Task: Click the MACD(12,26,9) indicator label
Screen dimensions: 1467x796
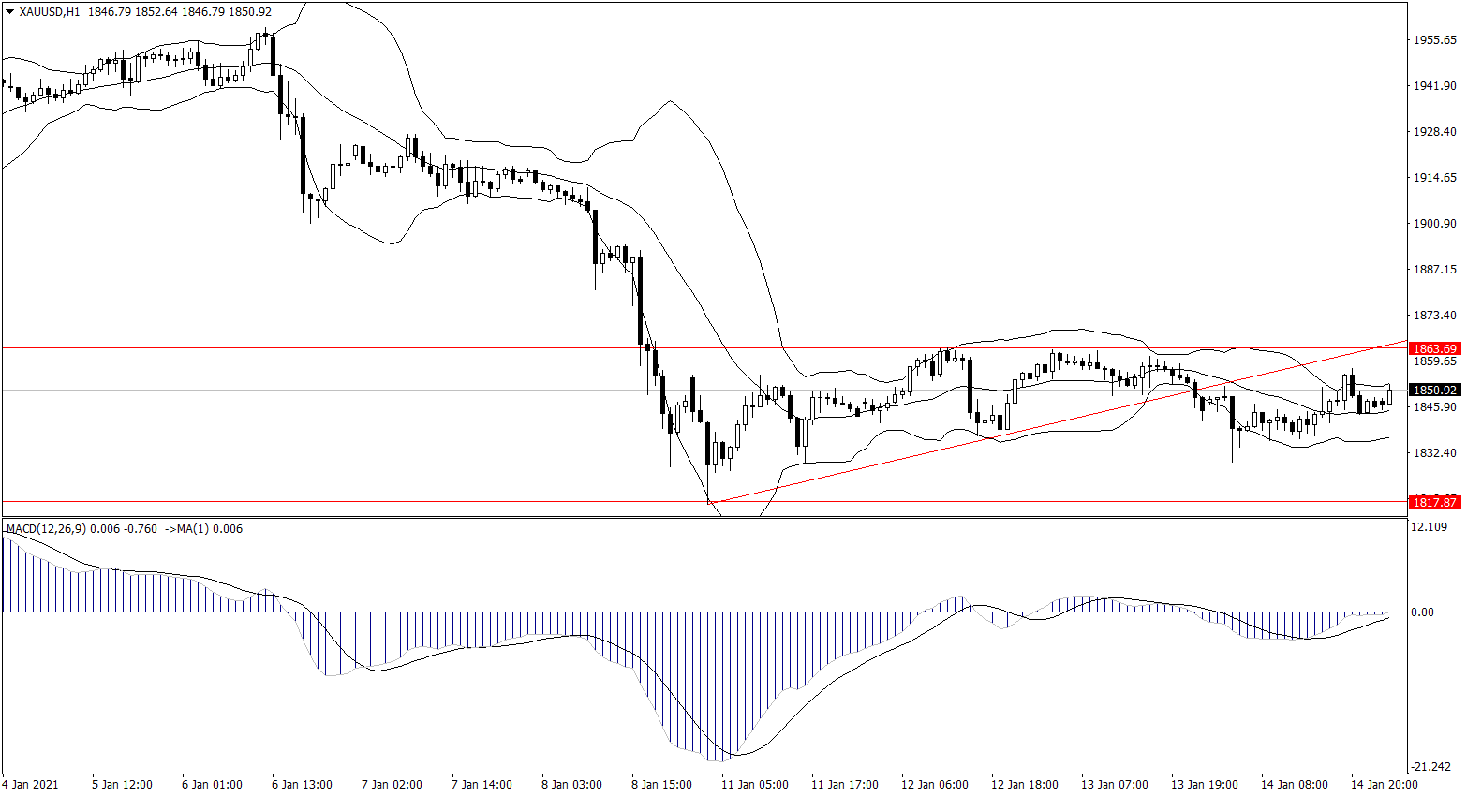Action: [47, 529]
